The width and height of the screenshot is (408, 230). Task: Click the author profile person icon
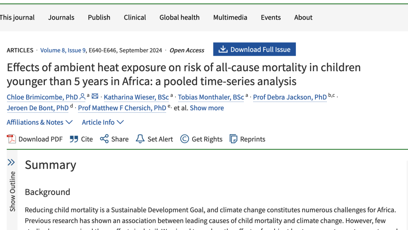[x=82, y=96]
